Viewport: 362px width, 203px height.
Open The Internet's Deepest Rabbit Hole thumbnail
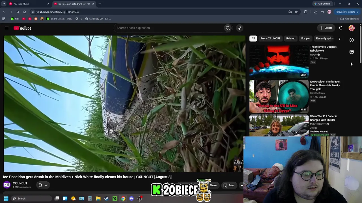[279, 61]
